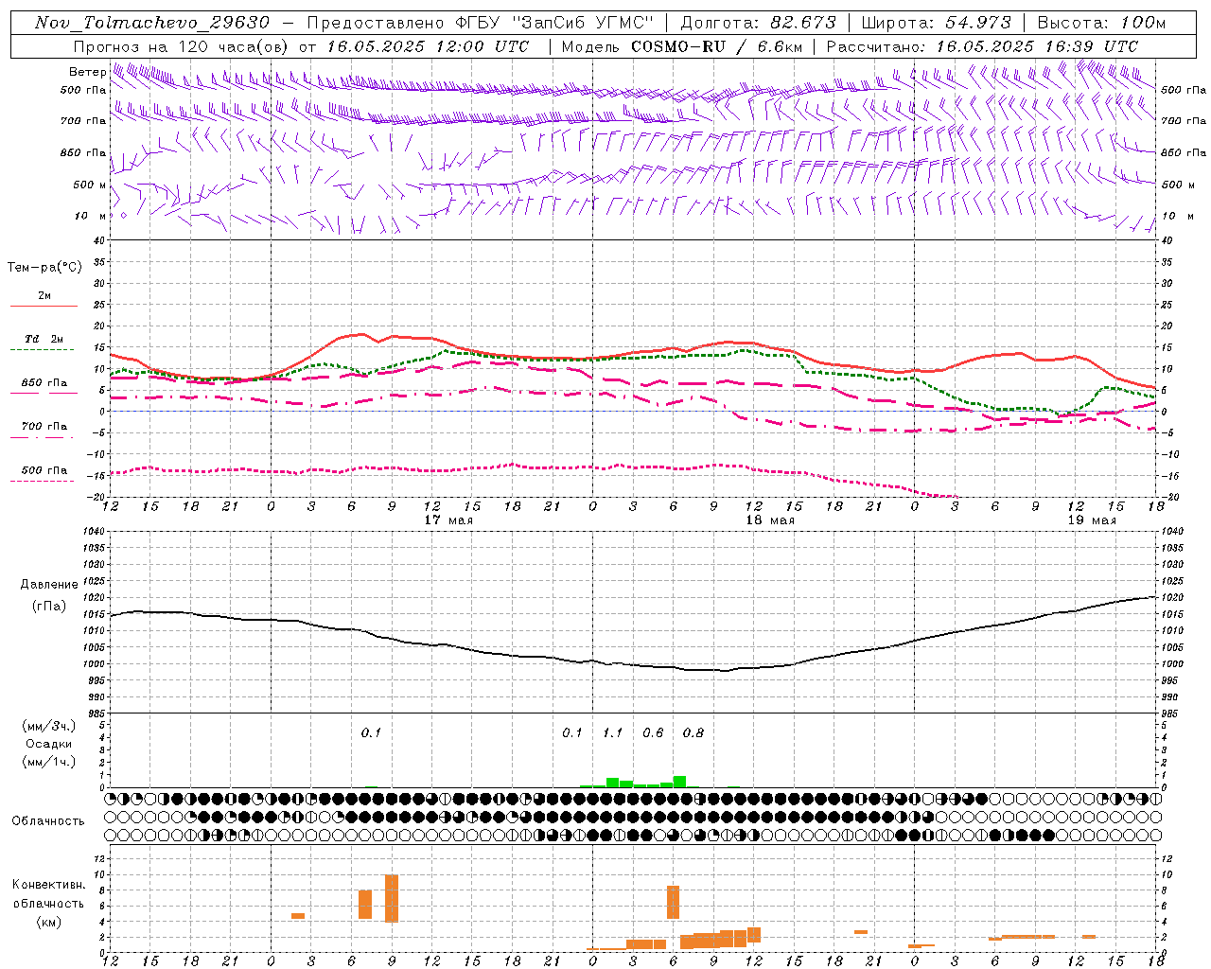1211x969 pixels.
Task: Select the Высота: 100м header field
Action: (x=1101, y=23)
